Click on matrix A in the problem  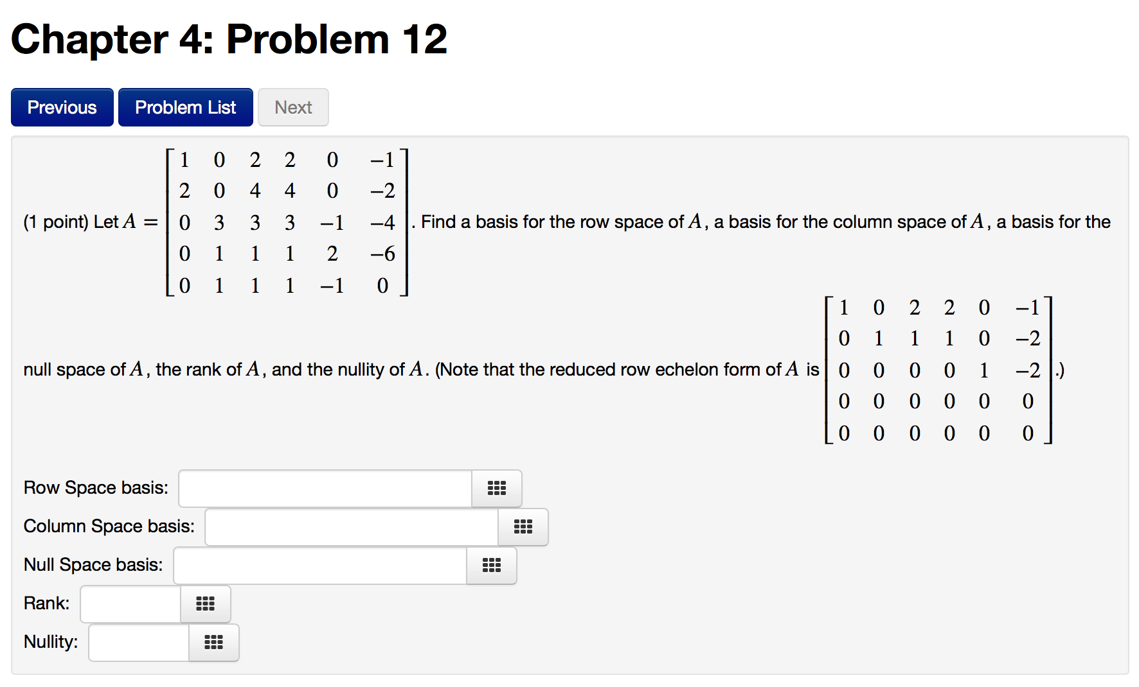[287, 222]
